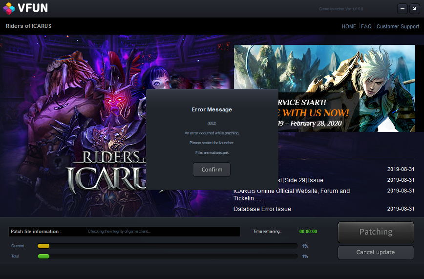Click the 2019-08-31 date beside Database Error Issue

401,209
